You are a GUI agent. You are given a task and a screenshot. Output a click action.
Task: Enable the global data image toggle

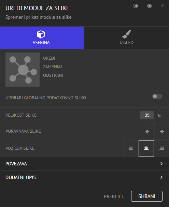pos(157,97)
